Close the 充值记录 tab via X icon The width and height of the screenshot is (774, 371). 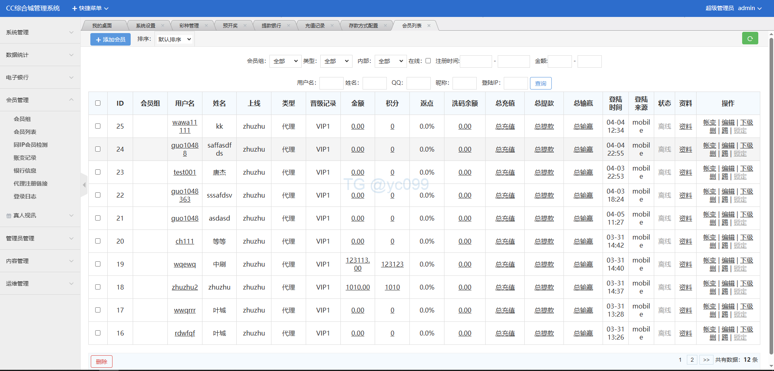click(x=332, y=26)
